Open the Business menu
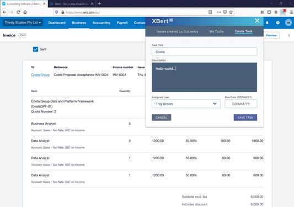 [79, 23]
